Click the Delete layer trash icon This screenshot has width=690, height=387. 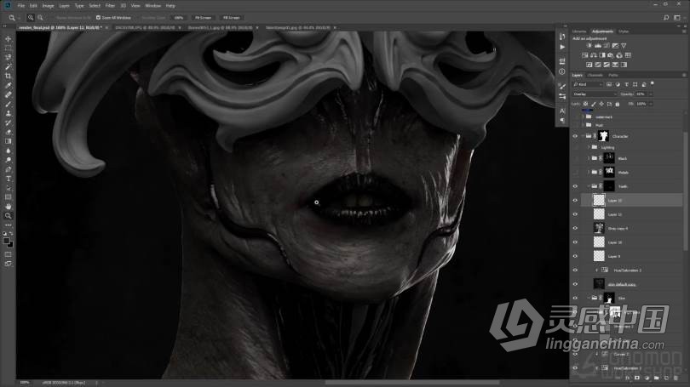click(x=676, y=378)
